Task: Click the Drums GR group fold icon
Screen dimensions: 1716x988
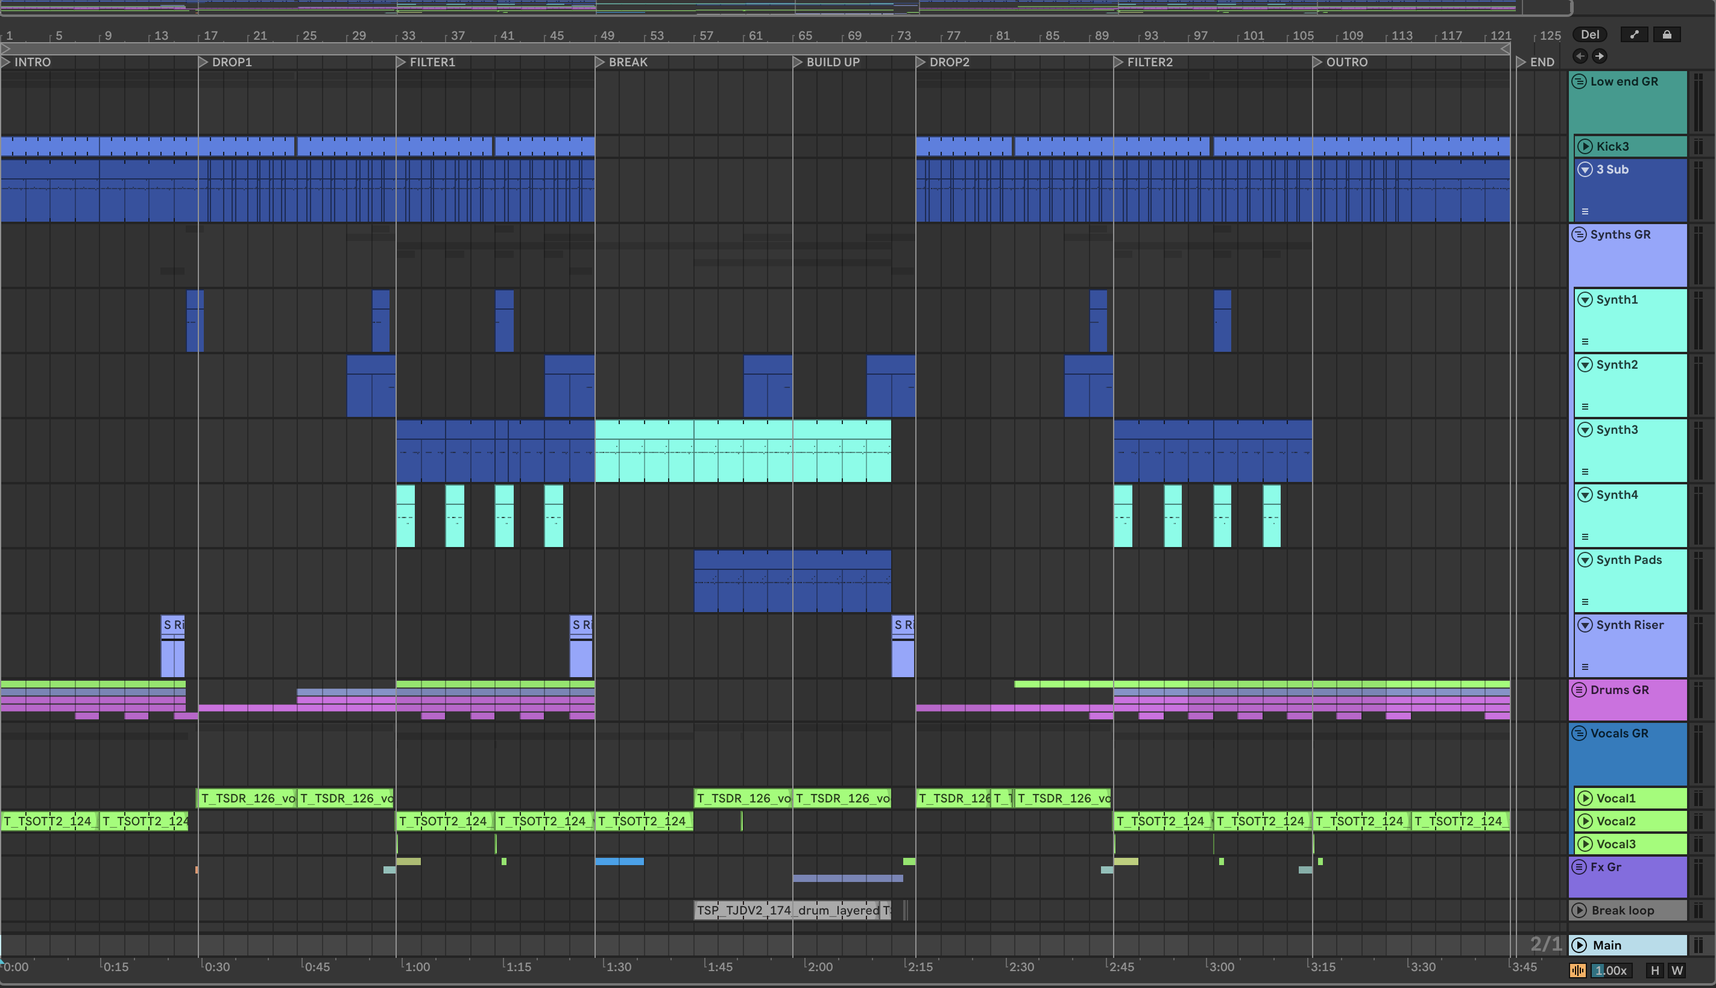Action: 1580,690
